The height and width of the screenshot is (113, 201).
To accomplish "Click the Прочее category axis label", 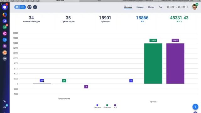I will 153,102.
